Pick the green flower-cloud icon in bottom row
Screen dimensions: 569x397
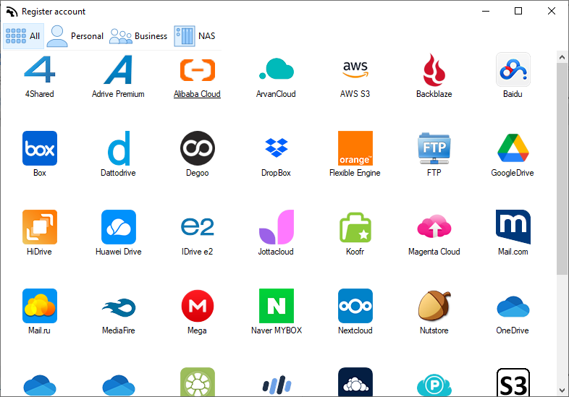pyautogui.click(x=198, y=382)
